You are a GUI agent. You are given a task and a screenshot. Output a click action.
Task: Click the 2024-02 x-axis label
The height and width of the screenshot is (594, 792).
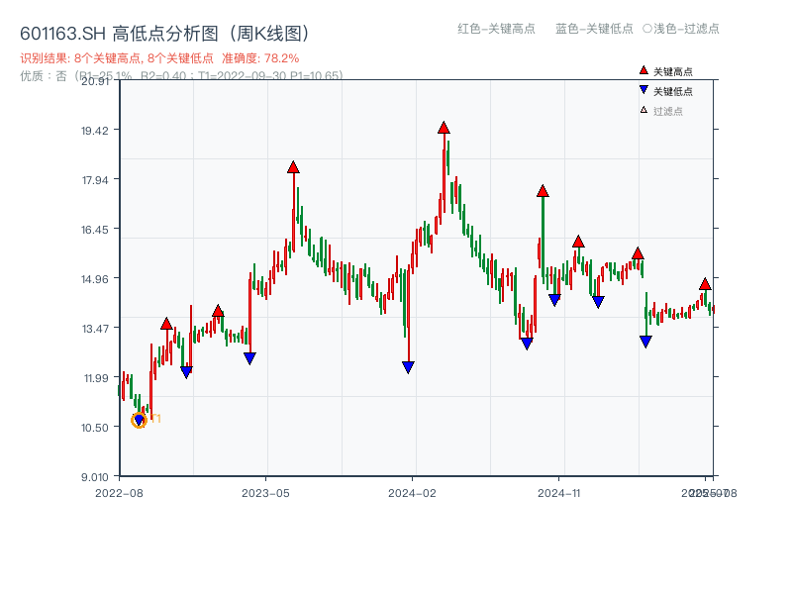(412, 493)
